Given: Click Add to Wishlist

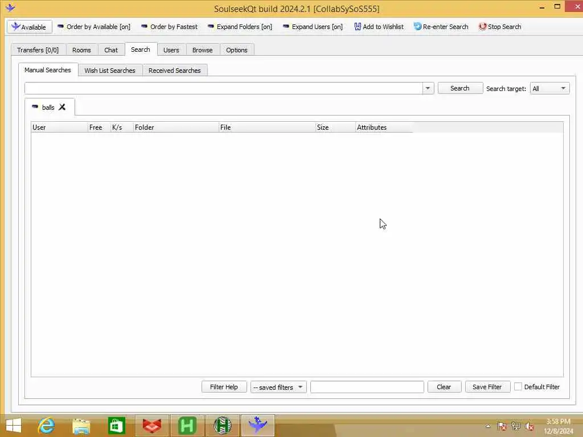Looking at the screenshot, I should pos(379,27).
